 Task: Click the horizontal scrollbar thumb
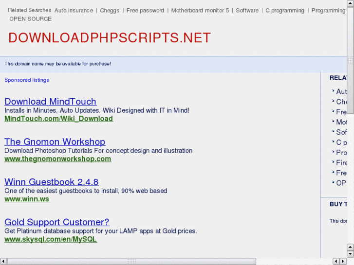point(131,261)
